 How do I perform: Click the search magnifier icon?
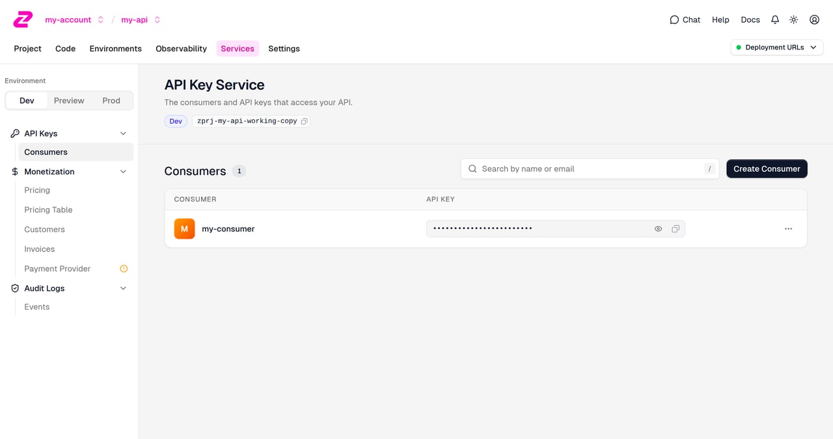[472, 168]
